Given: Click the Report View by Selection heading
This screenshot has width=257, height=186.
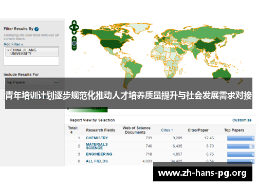Looking at the screenshot, I should pos(92,120).
